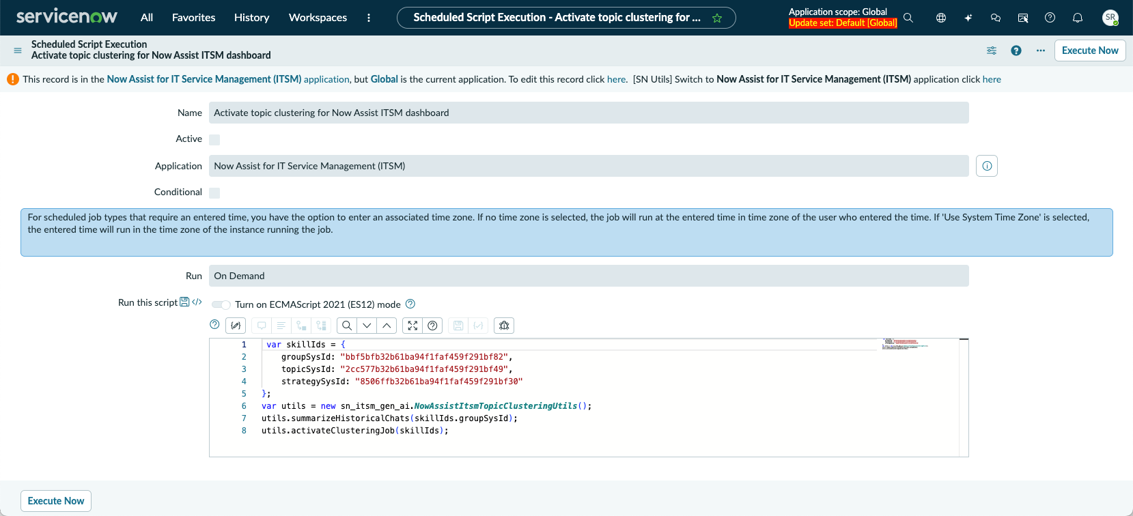Image resolution: width=1133 pixels, height=516 pixels.
Task: Open the more menus kebab in header
Action: pyautogui.click(x=369, y=18)
